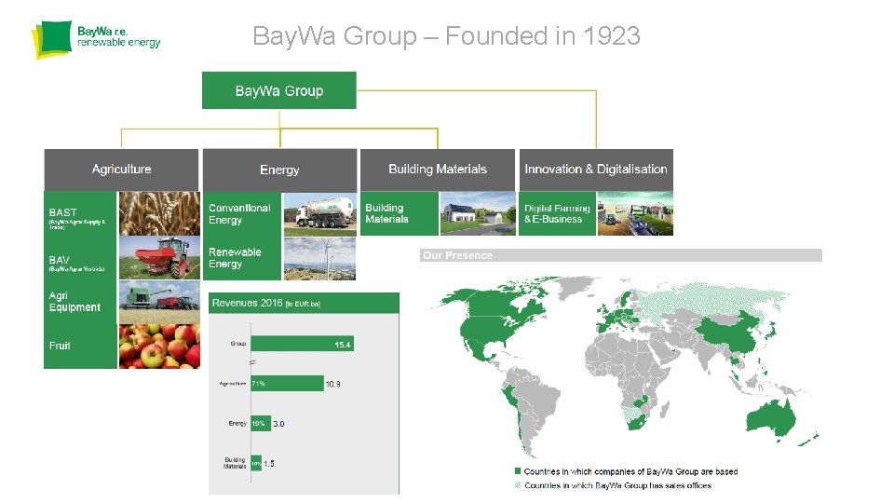This screenshot has height=503, width=894.
Task: Click 'Countries in which BayWa Group has sales offices'
Action: pos(617,485)
